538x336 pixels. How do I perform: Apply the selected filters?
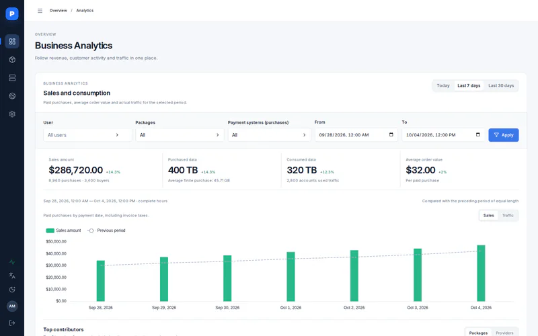[503, 135]
